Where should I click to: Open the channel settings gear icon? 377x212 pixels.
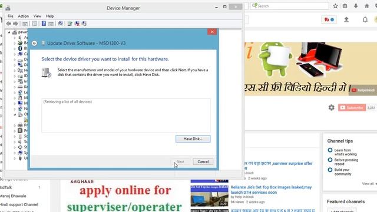tap(331, 107)
